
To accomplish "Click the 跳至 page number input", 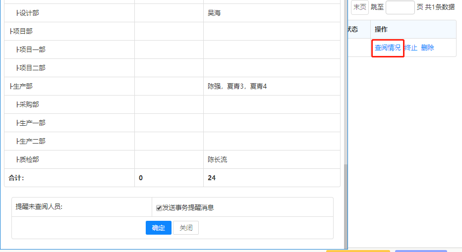I will [400, 7].
